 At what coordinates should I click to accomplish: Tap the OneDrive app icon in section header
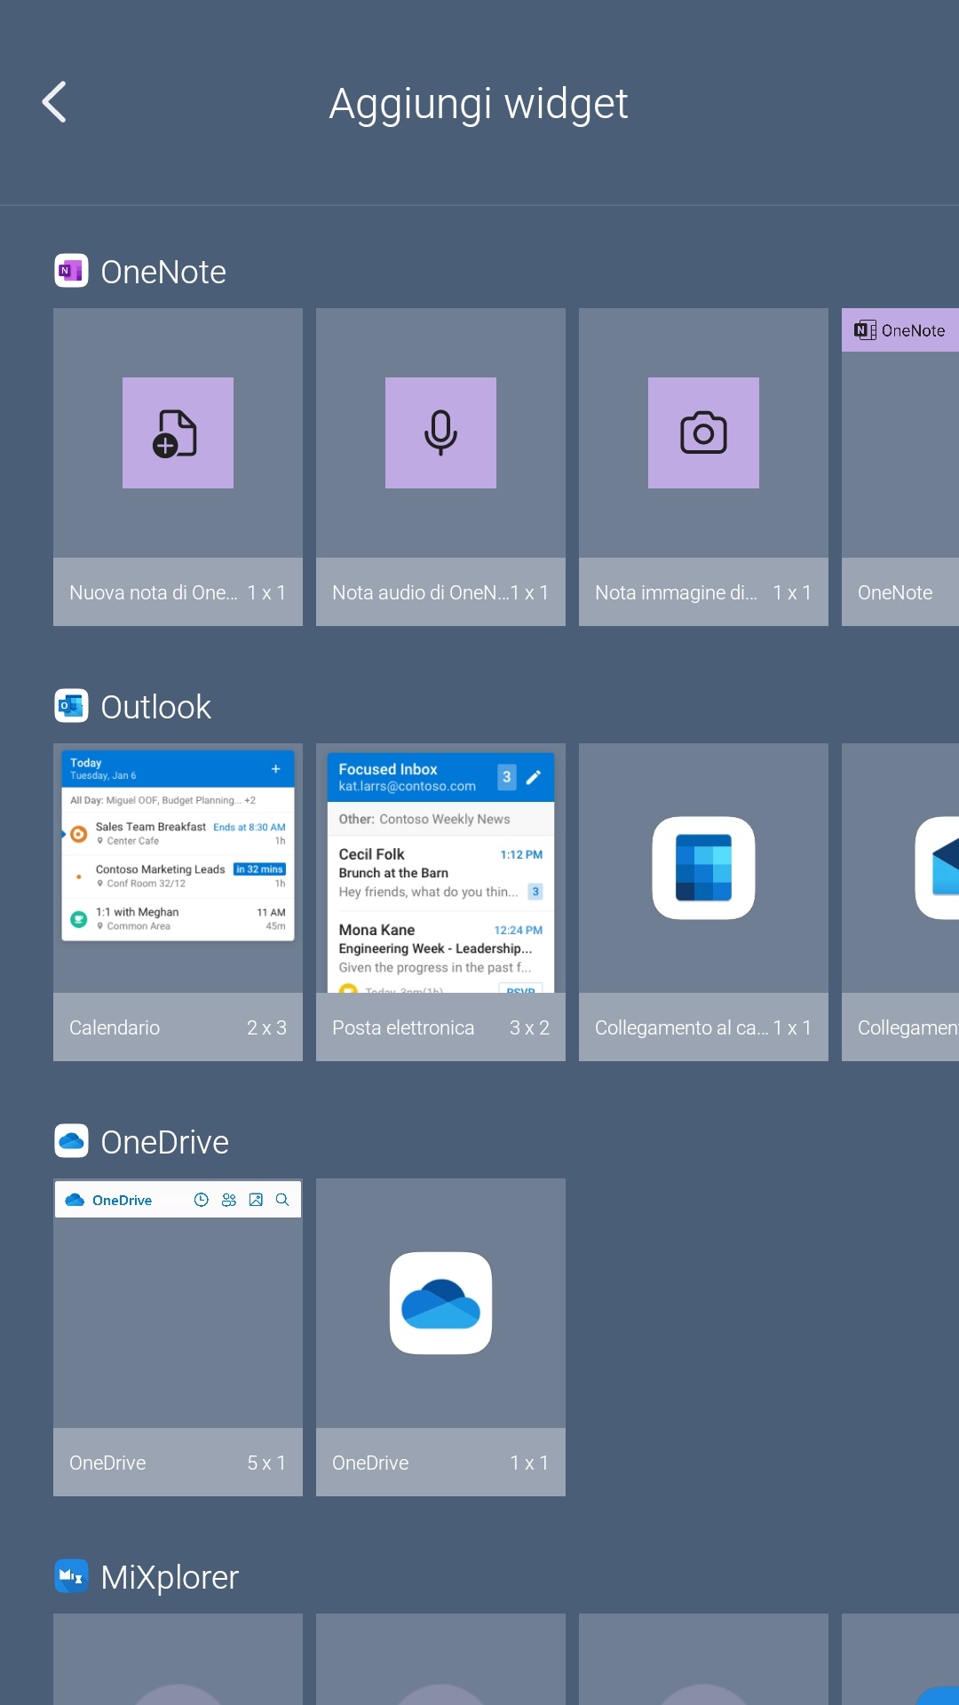(71, 1141)
